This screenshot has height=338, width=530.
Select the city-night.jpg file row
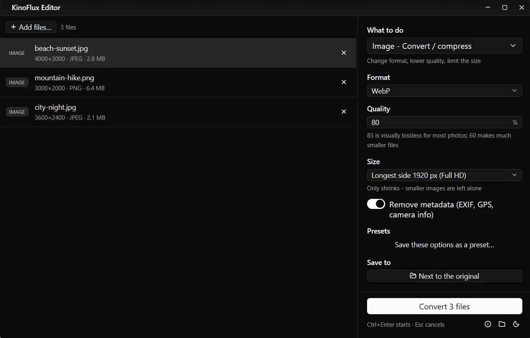[178, 112]
